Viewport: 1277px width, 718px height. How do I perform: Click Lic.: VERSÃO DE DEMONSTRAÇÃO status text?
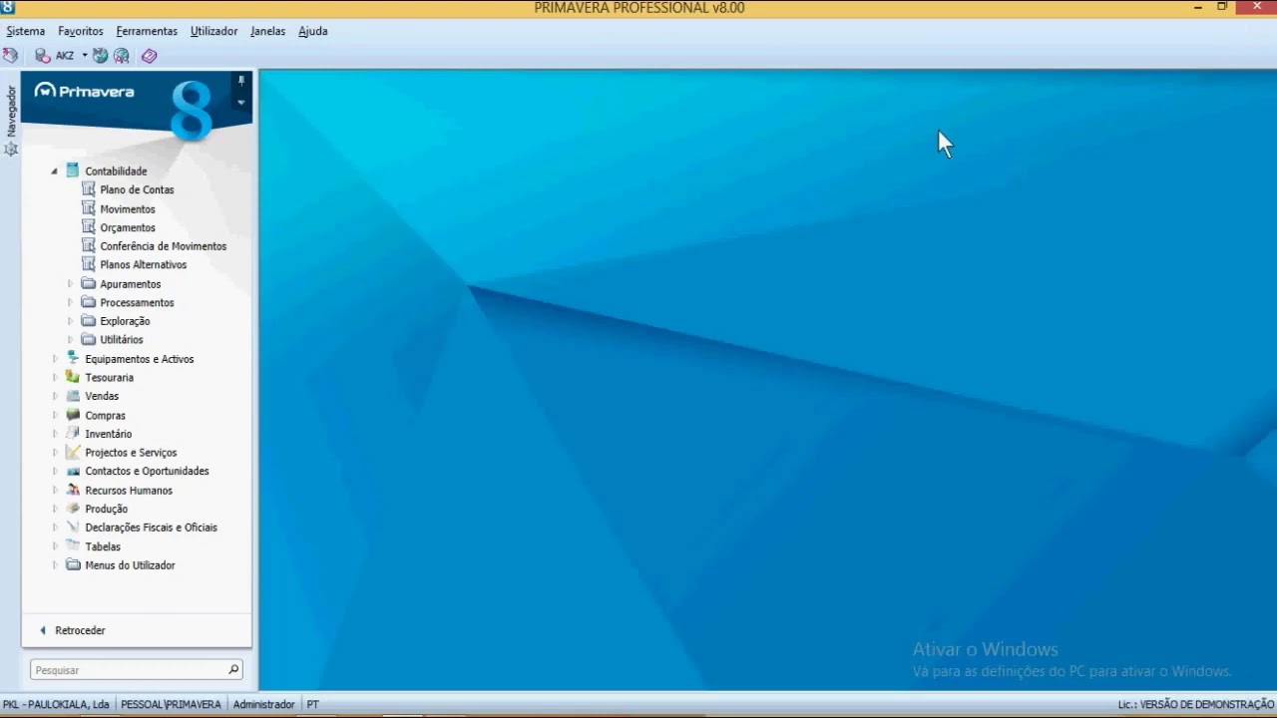coord(1195,704)
